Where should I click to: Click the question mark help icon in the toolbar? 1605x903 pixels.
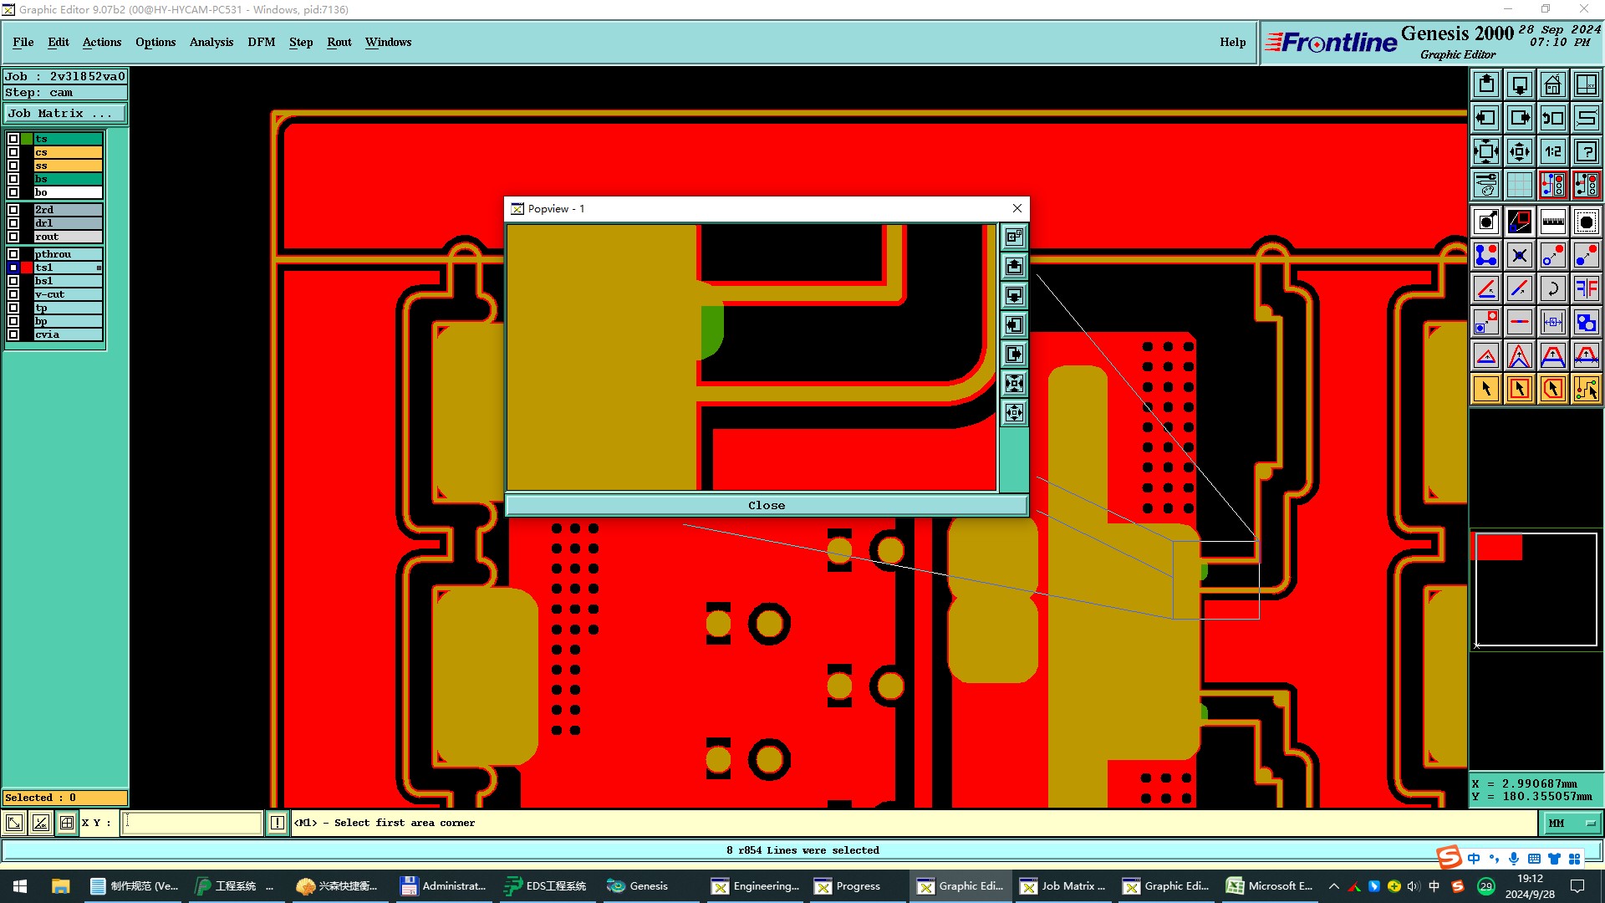[x=1586, y=151]
